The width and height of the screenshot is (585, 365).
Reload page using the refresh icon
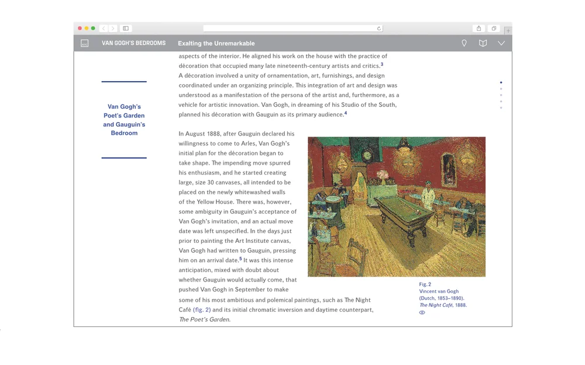pyautogui.click(x=378, y=28)
